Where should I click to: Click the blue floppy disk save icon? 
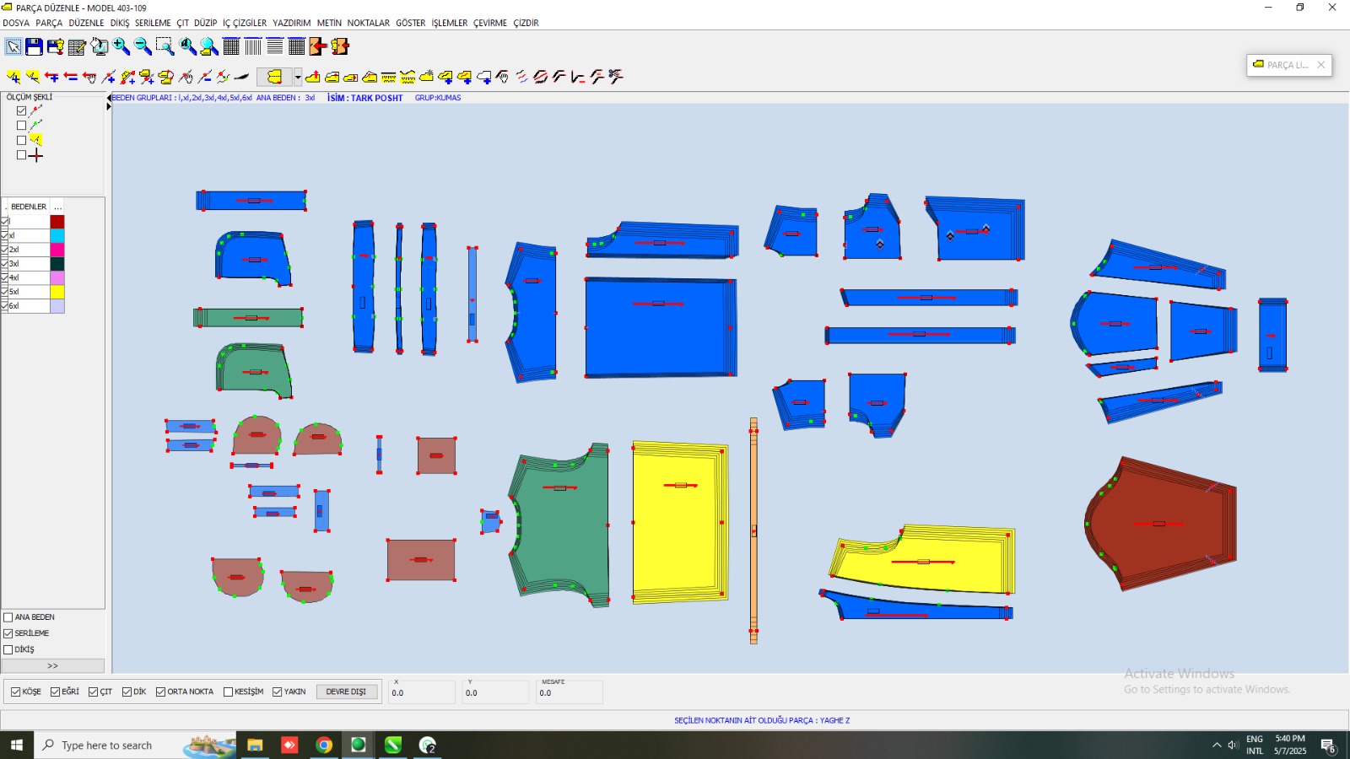[x=34, y=47]
